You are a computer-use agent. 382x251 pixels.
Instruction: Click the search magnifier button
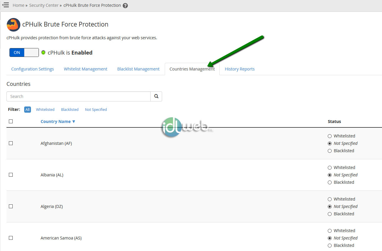(x=156, y=96)
